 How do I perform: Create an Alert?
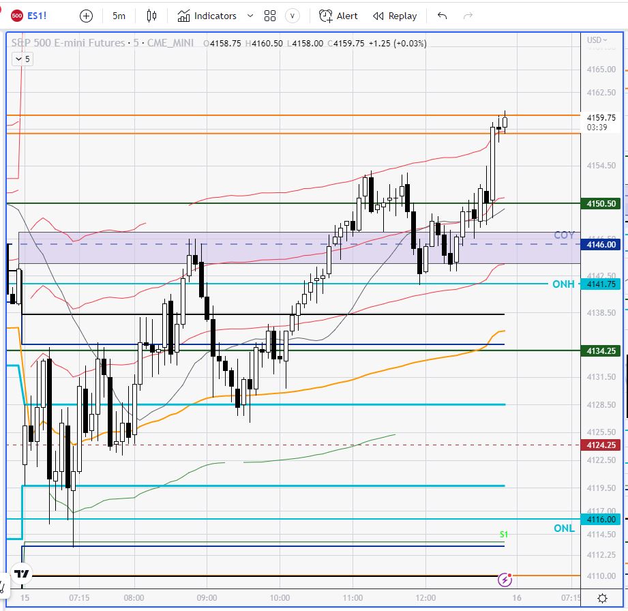tap(338, 16)
